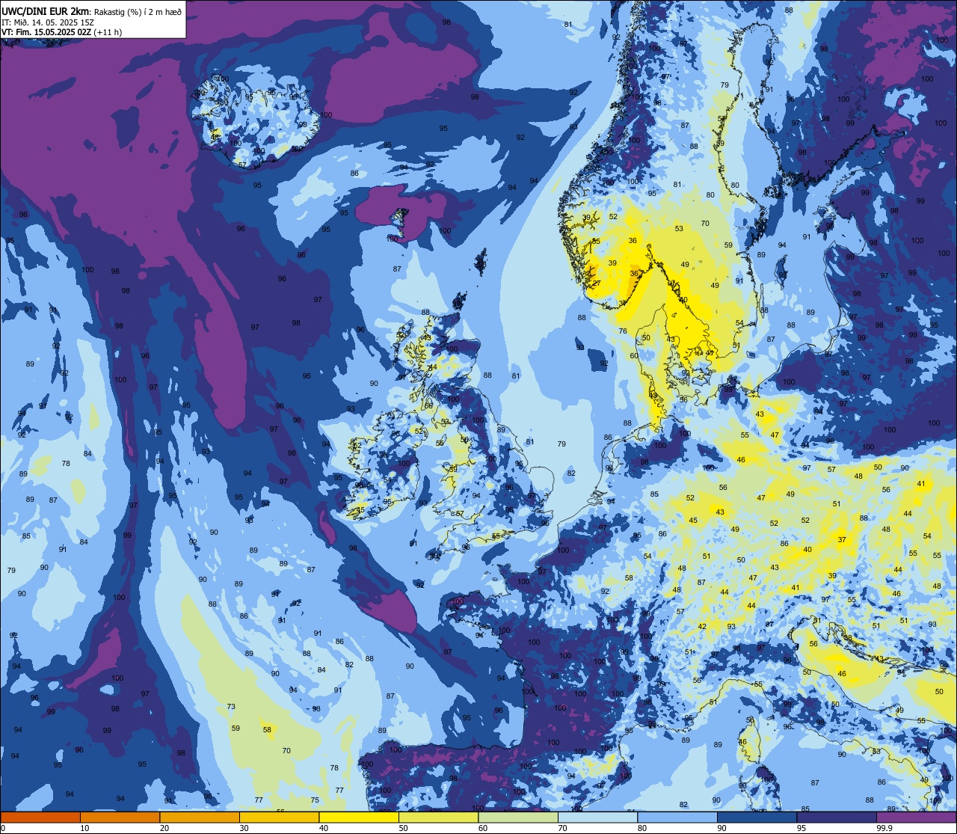Viewport: 957px width, 834px height.
Task: Click the legend scale label 10
Action: (x=84, y=828)
